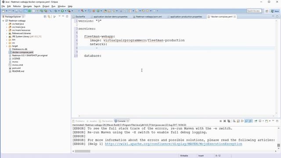Screen dimensions: 281x158
Task: Toggle show console on standard error change
Action: pos(251,121)
